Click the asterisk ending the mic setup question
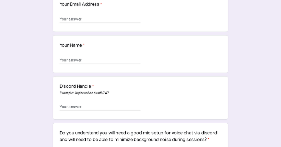 click(x=209, y=140)
